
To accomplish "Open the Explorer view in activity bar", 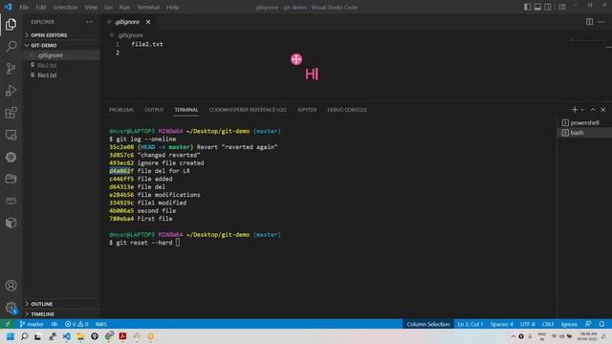I will point(11,24).
